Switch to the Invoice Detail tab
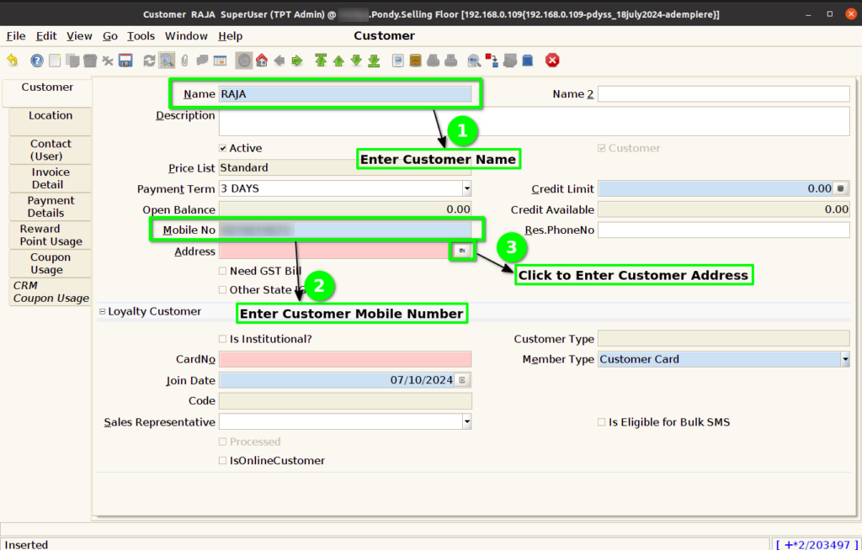This screenshot has width=862, height=550. 50,178
